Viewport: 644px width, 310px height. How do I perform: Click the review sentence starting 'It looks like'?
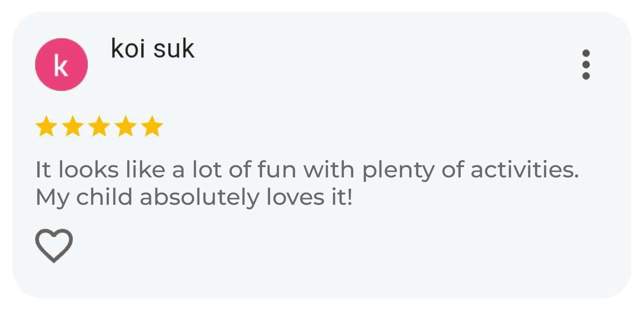coord(307,171)
